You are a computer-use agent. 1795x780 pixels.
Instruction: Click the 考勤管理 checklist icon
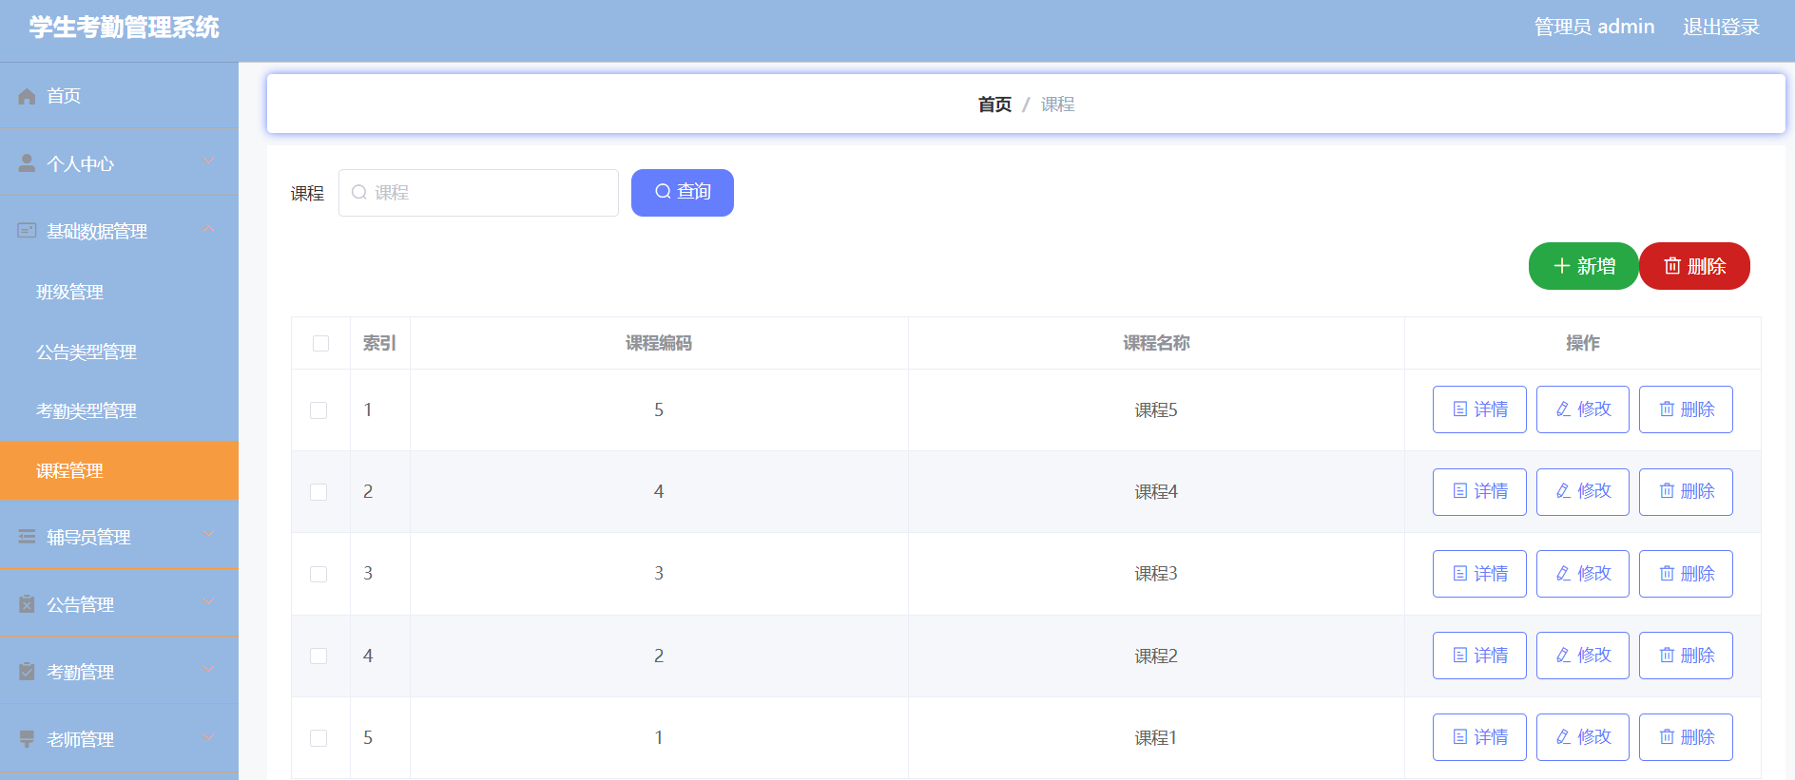click(27, 672)
